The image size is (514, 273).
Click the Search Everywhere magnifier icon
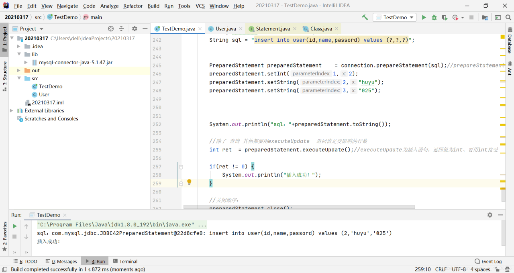coord(509,17)
